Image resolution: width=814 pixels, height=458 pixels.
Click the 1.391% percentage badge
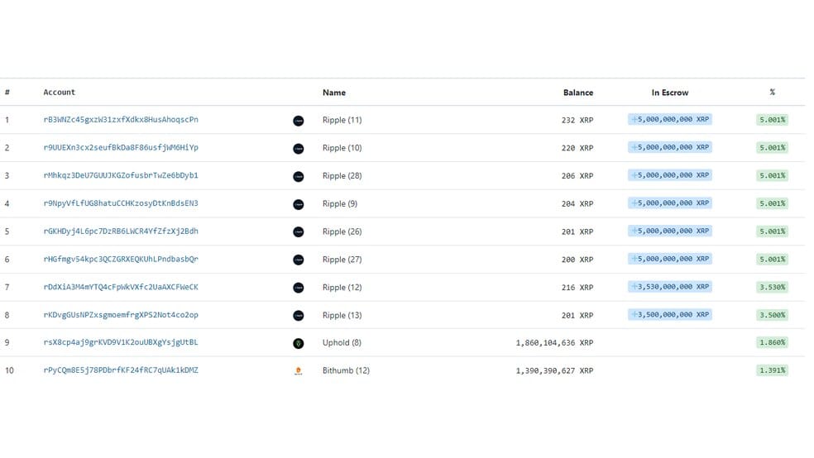(773, 370)
